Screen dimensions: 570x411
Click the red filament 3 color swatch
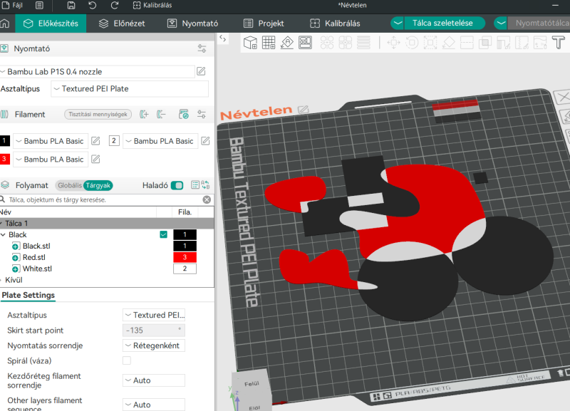tap(5, 159)
